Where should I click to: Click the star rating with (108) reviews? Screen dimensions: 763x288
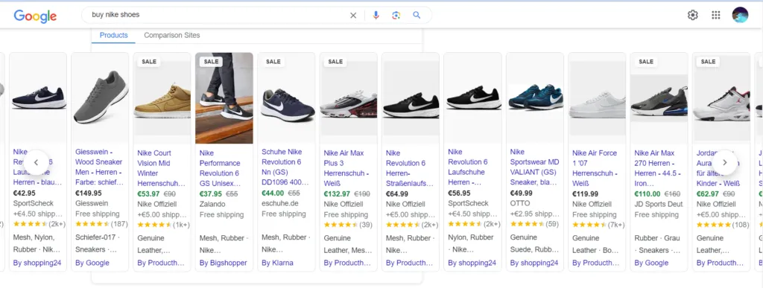point(723,225)
